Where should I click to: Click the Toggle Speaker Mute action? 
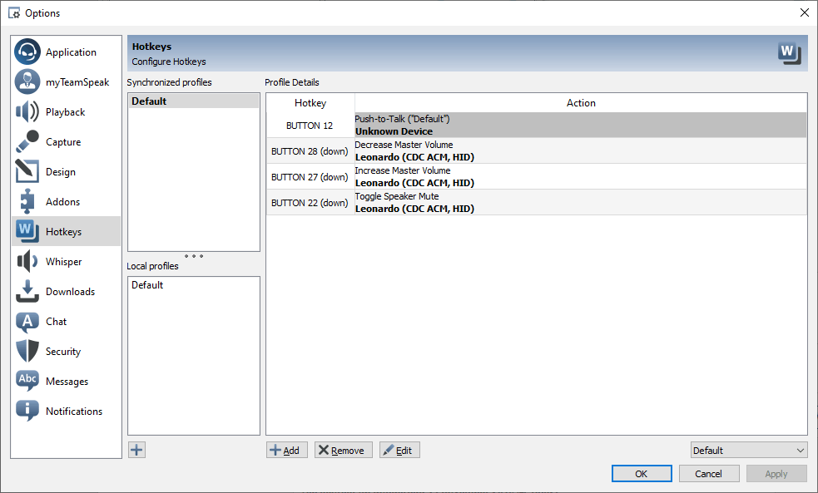coord(581,203)
